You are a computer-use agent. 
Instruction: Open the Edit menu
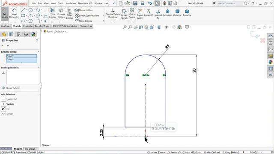[x=40, y=3]
